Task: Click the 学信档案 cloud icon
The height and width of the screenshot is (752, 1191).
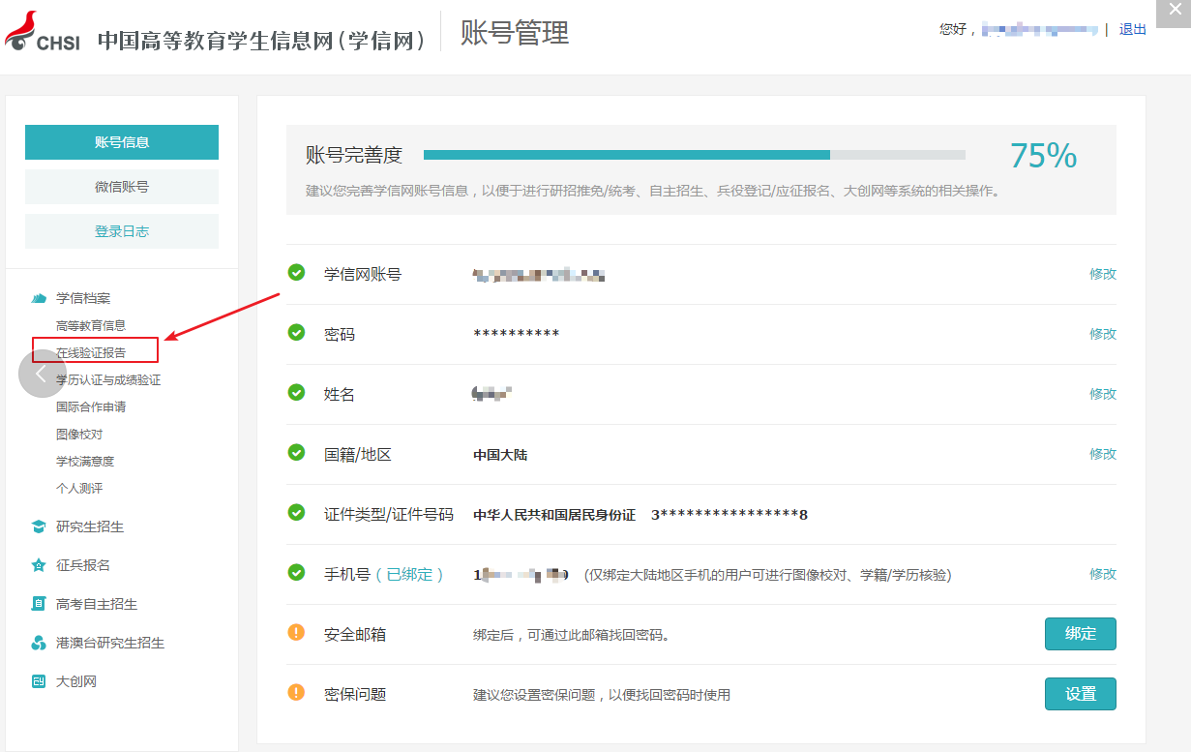Action: [39, 298]
